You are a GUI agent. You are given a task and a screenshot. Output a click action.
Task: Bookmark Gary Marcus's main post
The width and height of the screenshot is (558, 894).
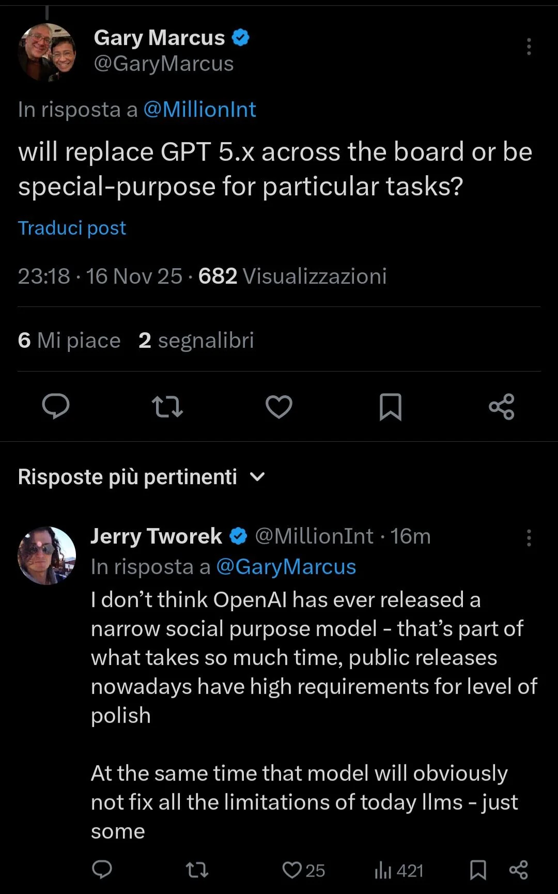tap(391, 406)
